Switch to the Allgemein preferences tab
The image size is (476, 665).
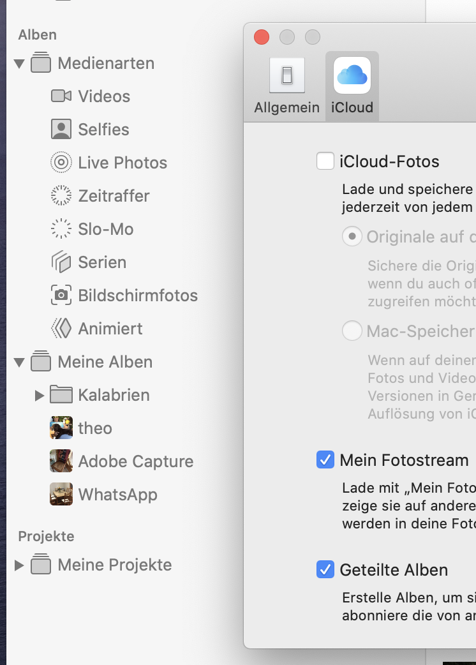pos(286,87)
